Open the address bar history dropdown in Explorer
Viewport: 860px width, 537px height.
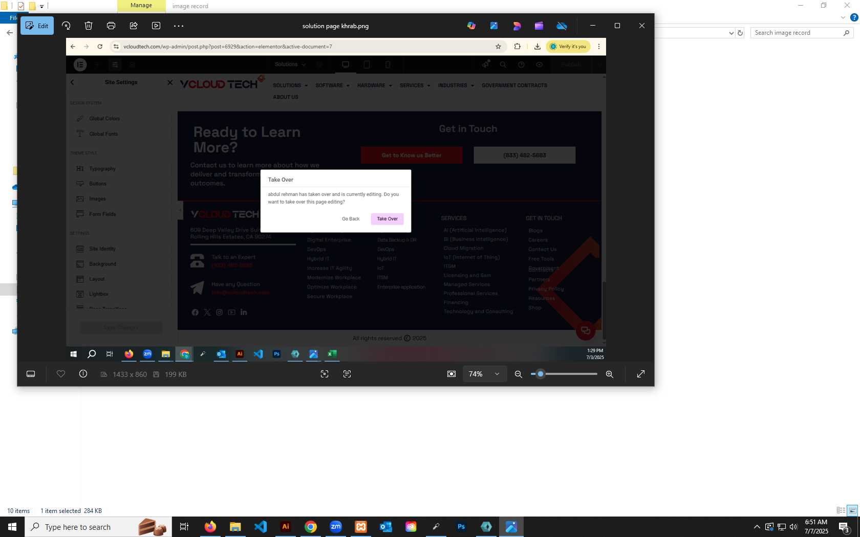click(731, 33)
